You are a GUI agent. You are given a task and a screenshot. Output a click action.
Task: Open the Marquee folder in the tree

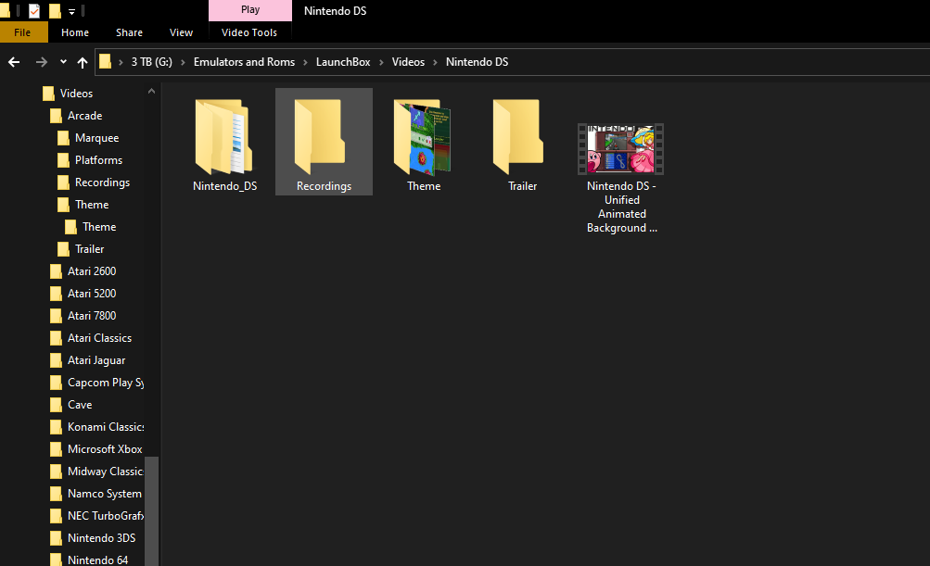click(96, 138)
